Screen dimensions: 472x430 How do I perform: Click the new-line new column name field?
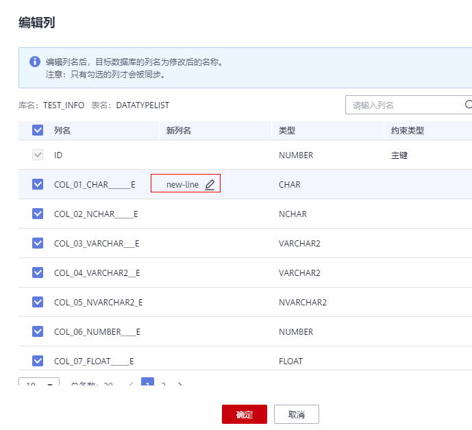182,185
